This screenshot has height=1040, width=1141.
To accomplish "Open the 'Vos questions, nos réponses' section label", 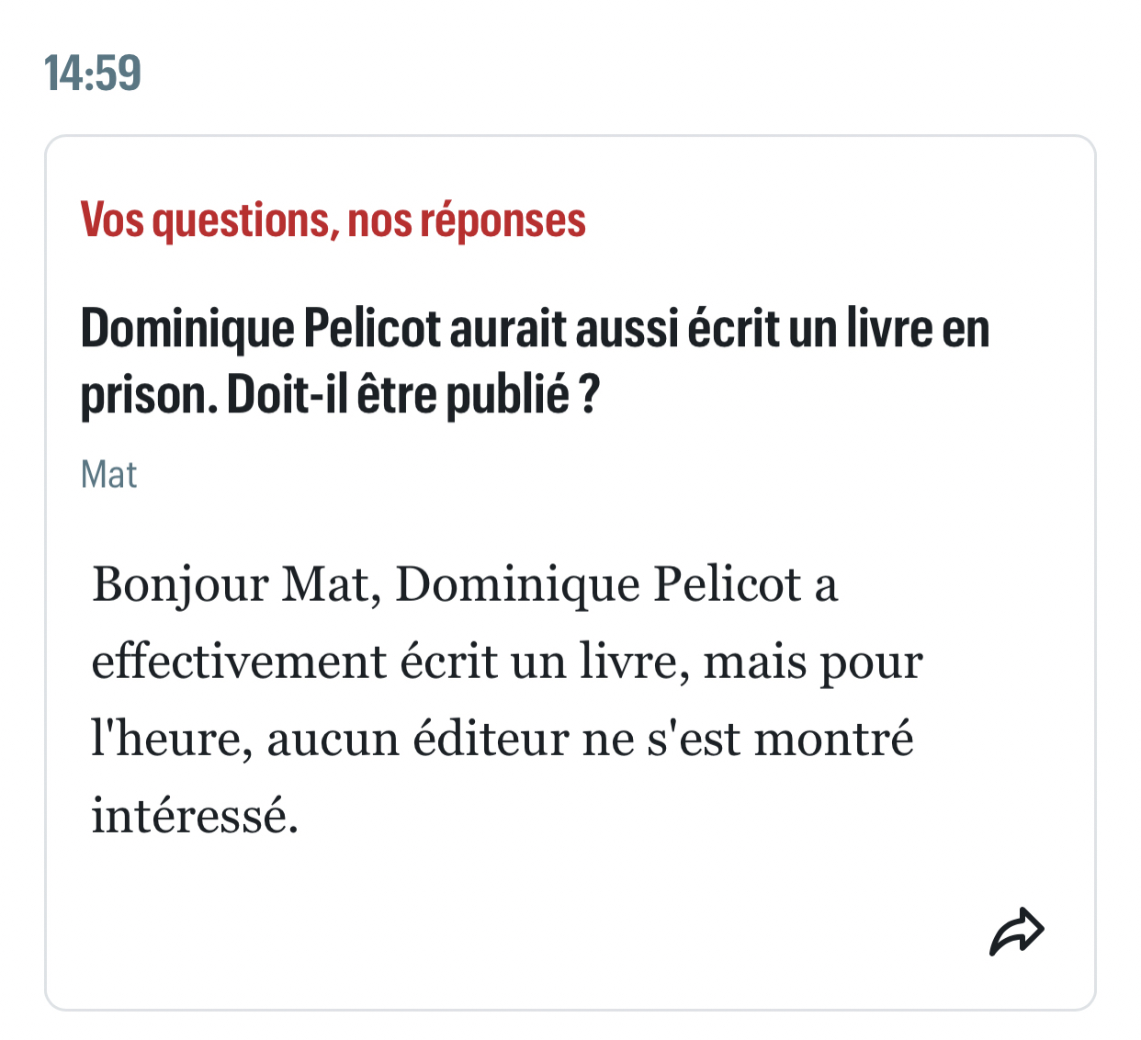I will pos(333,220).
